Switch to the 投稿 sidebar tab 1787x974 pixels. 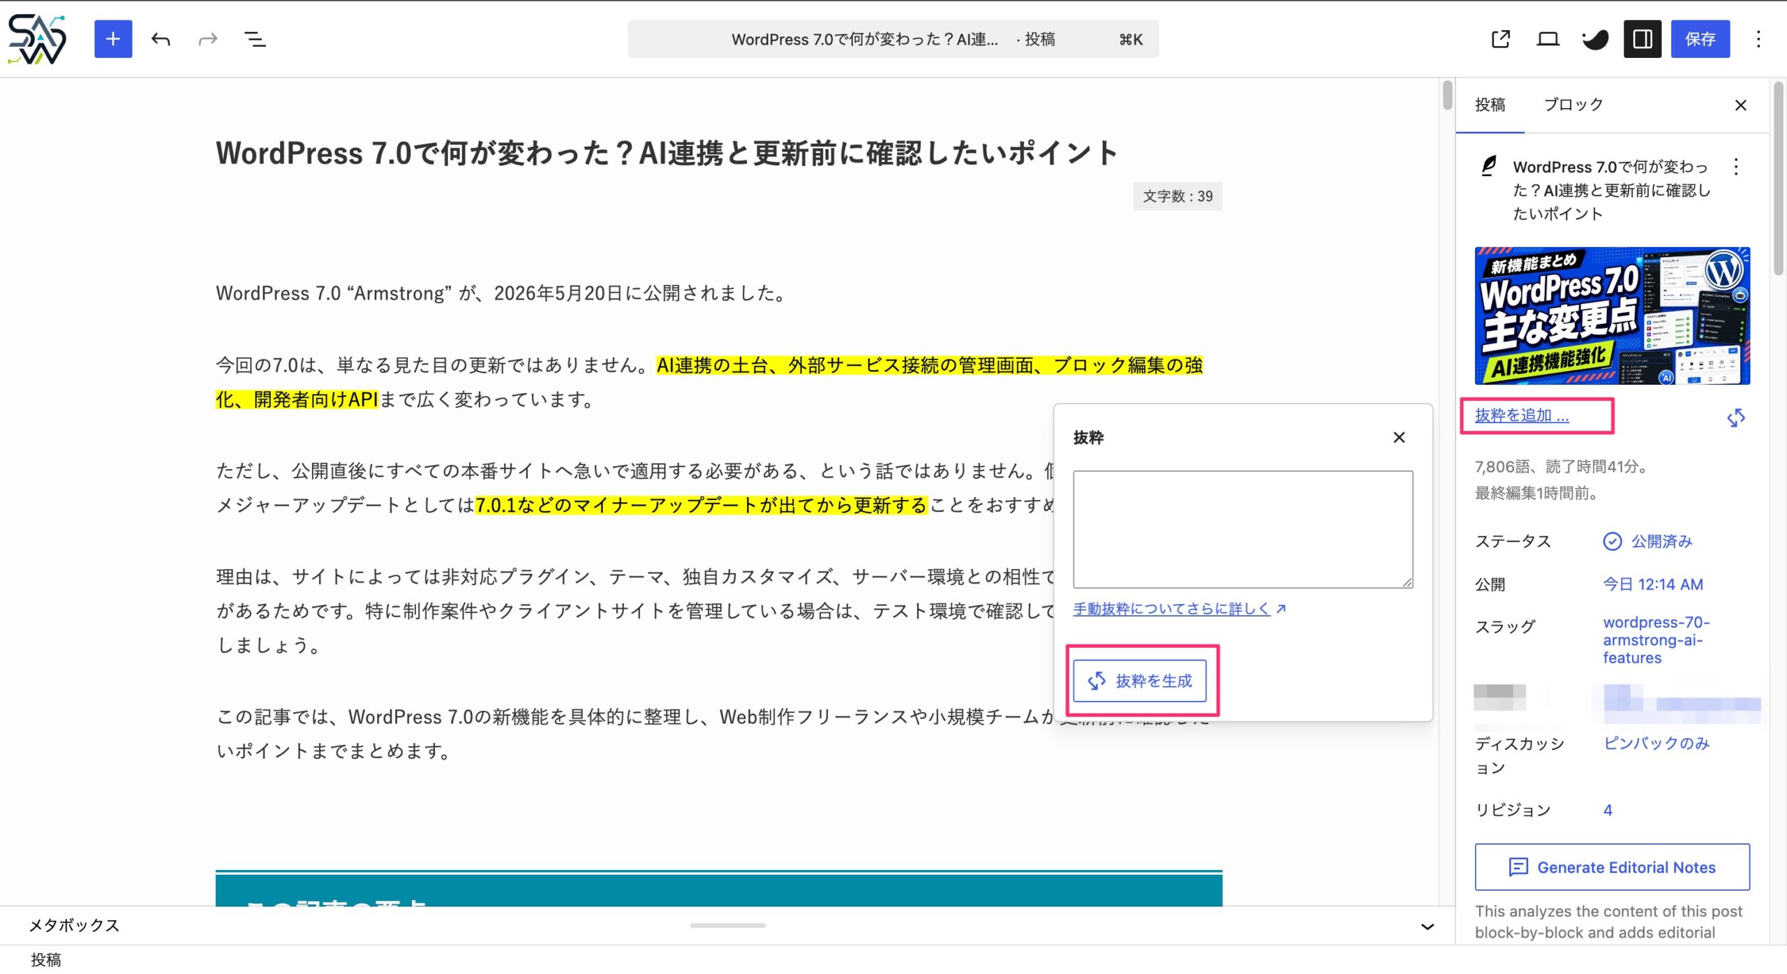pyautogui.click(x=1490, y=105)
